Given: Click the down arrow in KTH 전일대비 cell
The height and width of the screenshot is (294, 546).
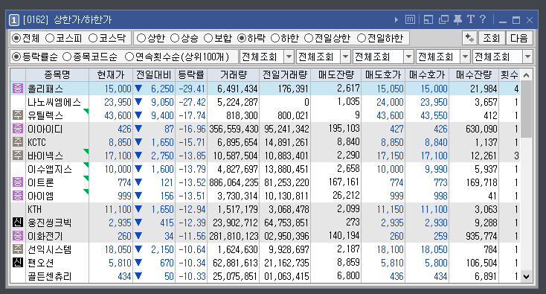Looking at the screenshot, I should click(138, 209).
